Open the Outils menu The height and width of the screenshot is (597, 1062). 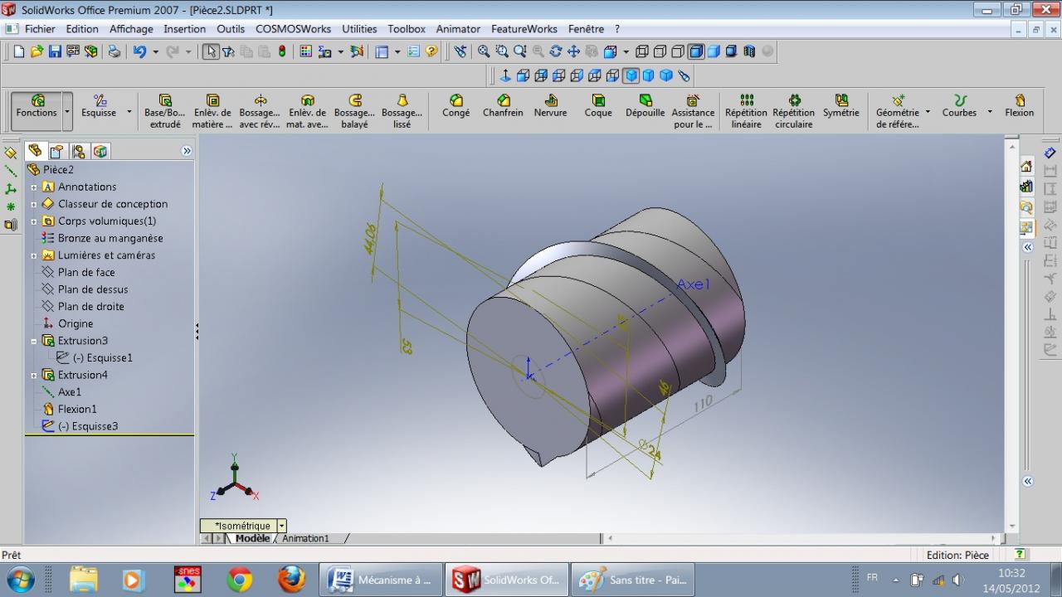231,29
